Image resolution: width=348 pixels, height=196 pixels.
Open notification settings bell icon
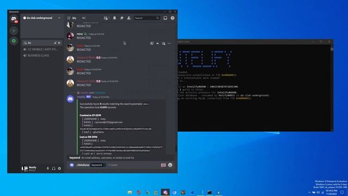click(115, 18)
